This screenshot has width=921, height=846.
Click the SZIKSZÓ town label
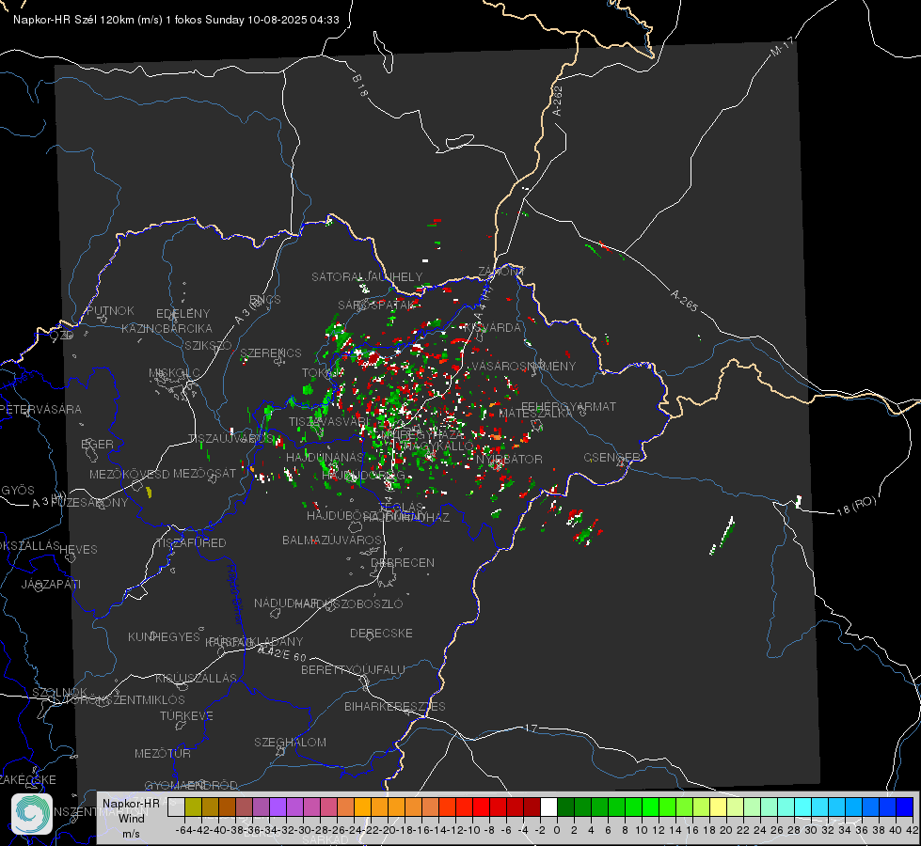(x=208, y=345)
